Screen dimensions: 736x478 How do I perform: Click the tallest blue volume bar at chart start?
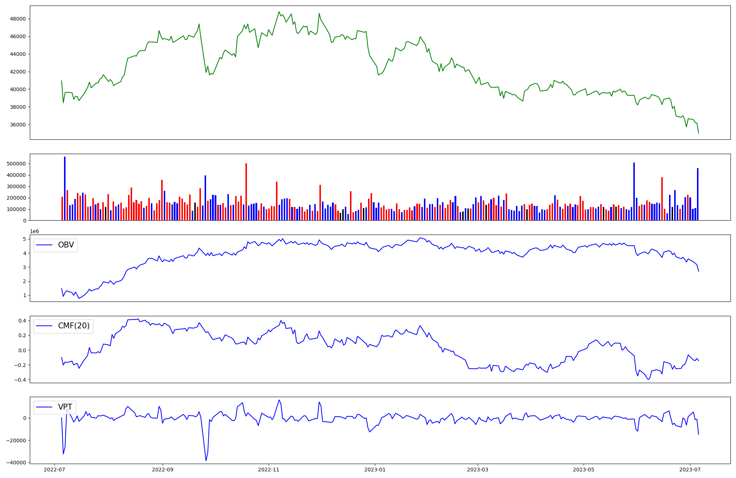coord(65,188)
